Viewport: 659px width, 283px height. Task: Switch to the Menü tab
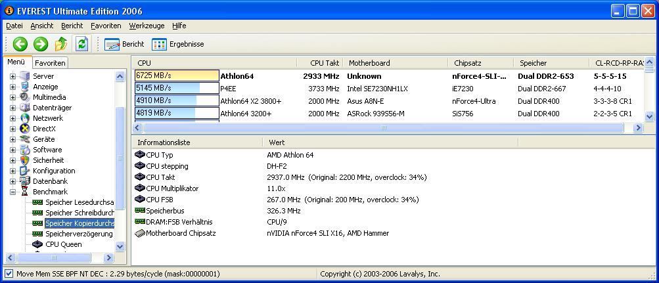[x=17, y=62]
